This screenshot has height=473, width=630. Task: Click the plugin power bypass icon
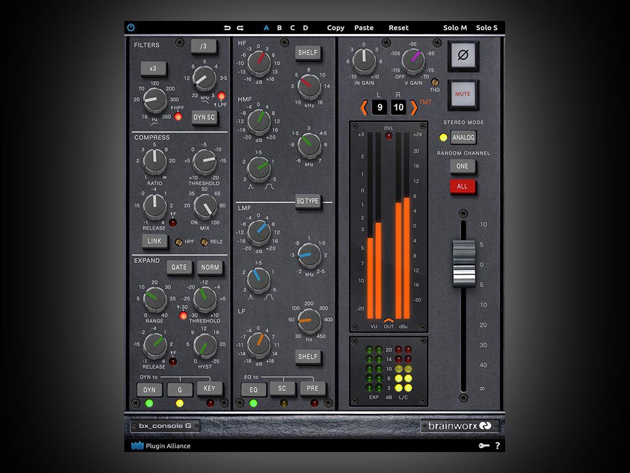[x=130, y=28]
